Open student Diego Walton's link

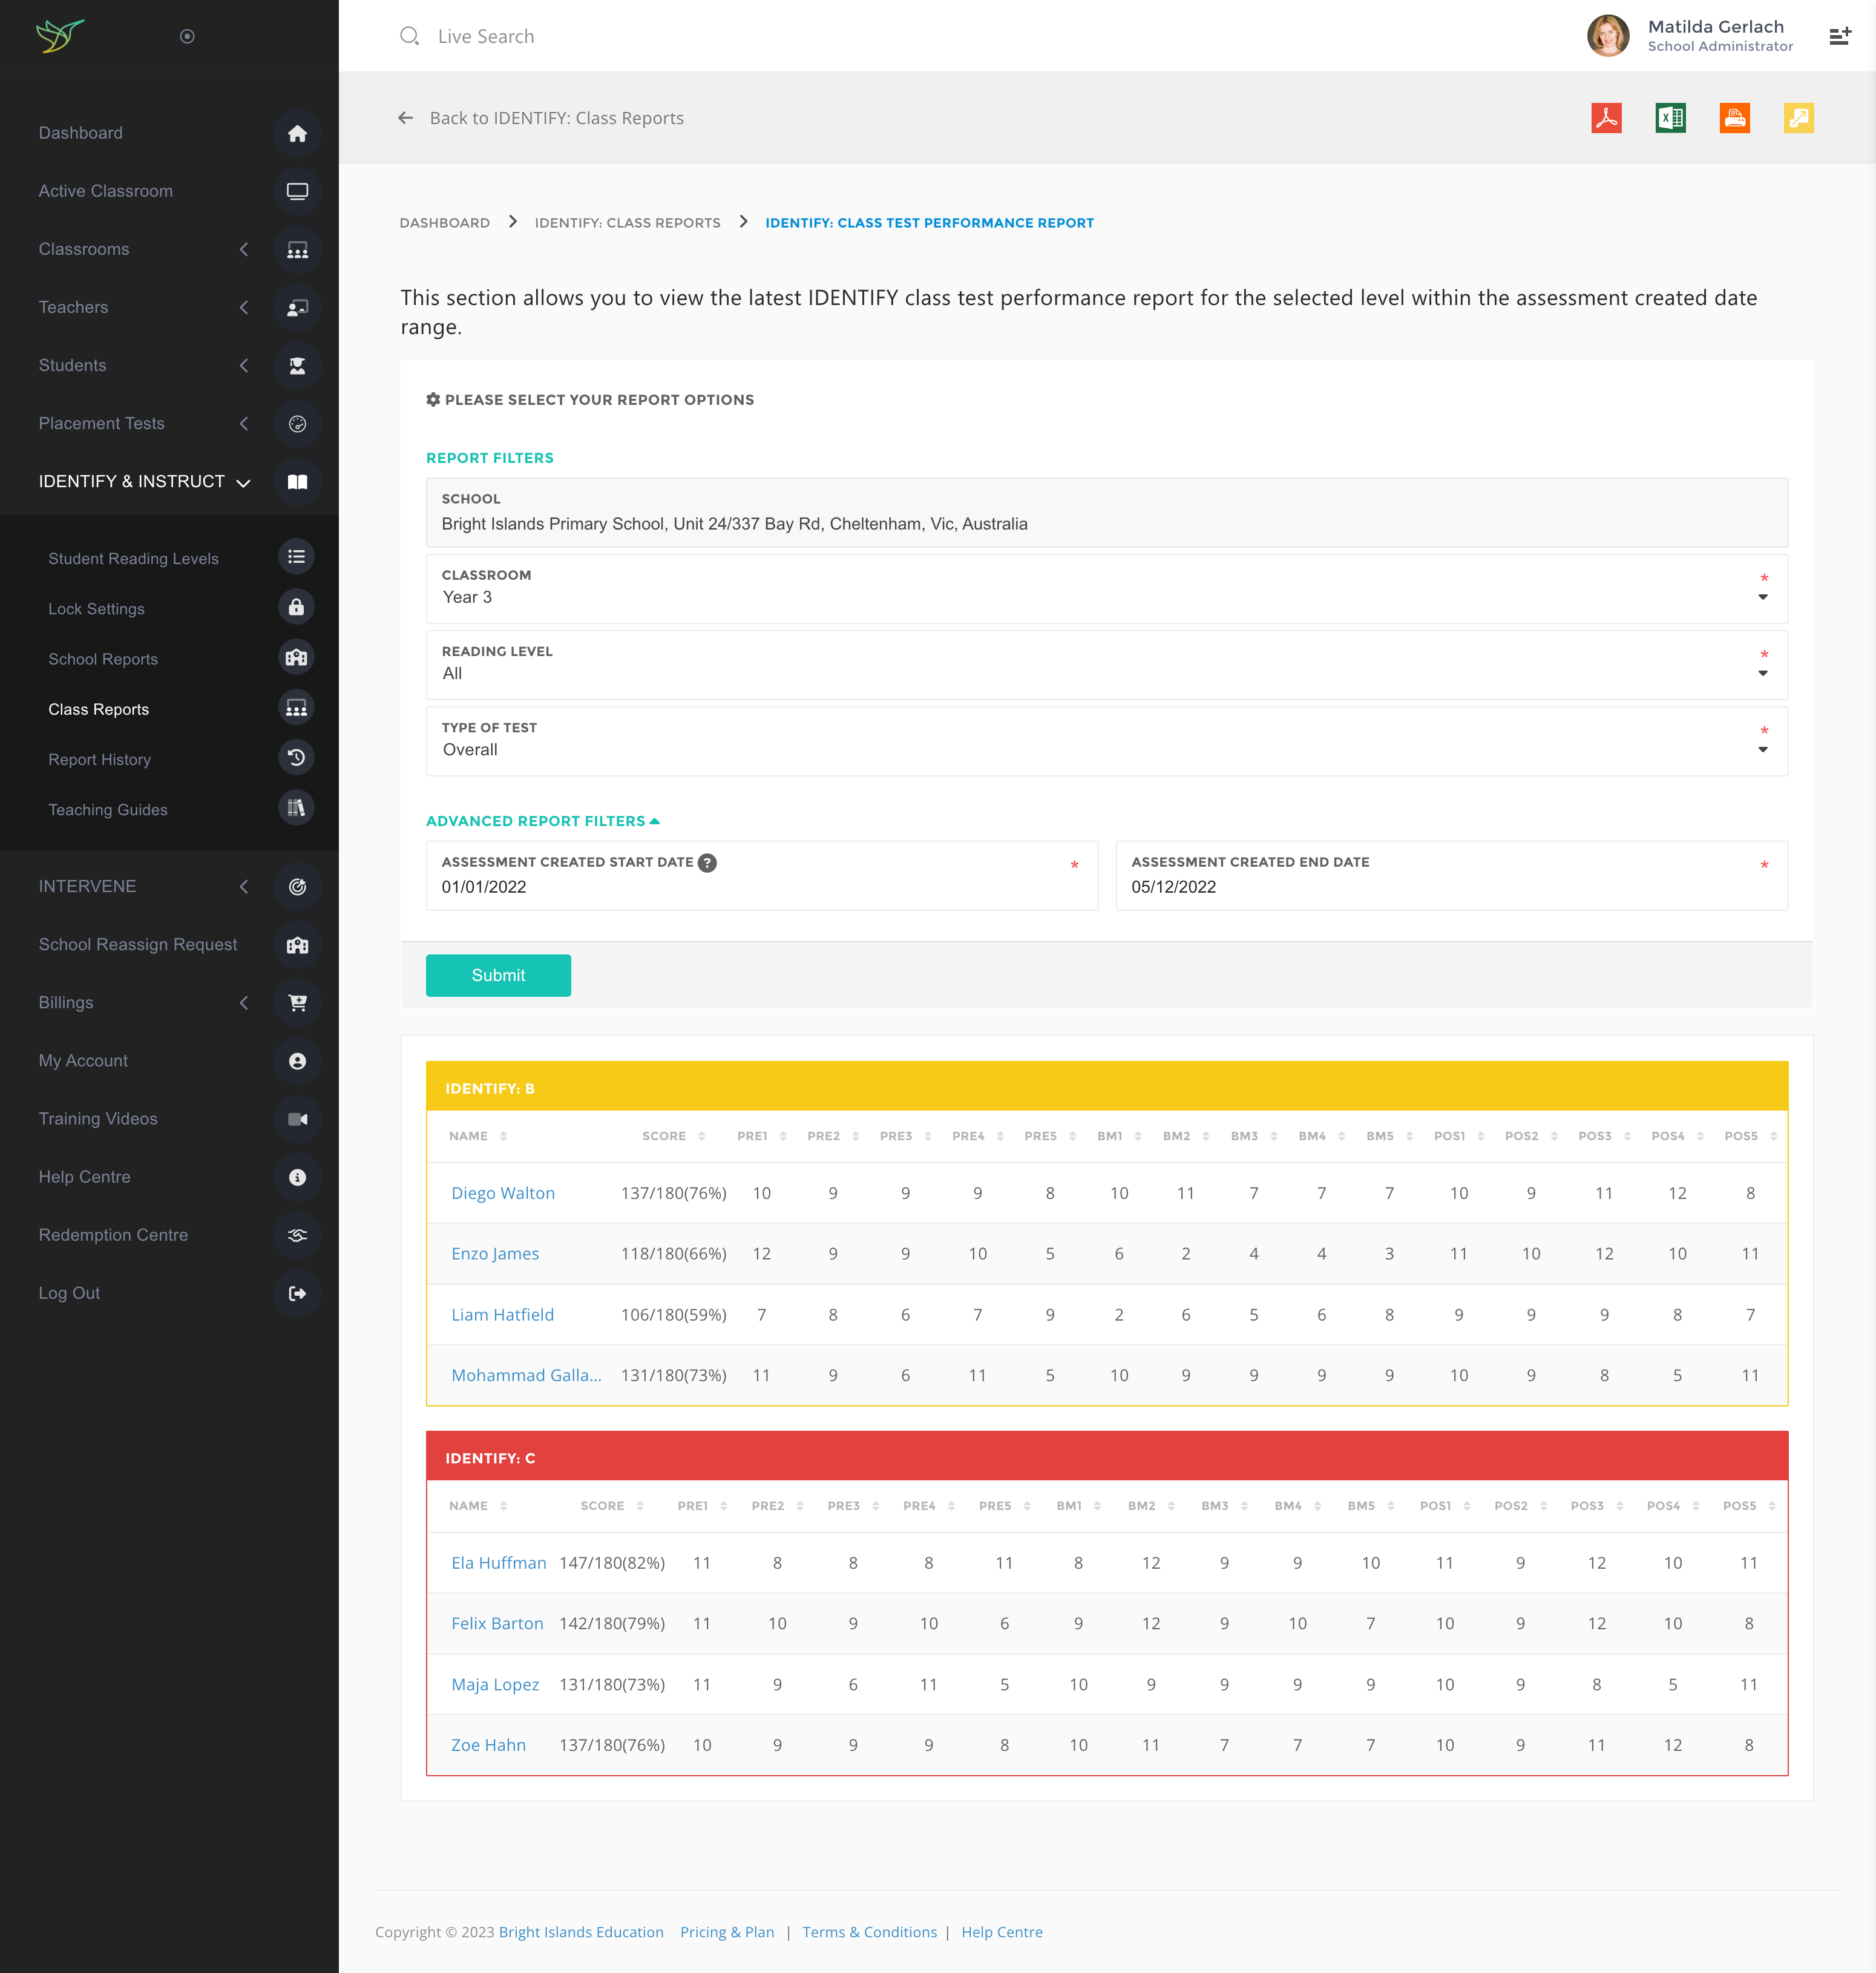coord(502,1193)
